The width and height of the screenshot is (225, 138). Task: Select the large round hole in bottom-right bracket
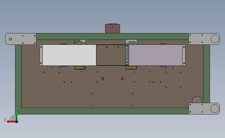click(x=215, y=108)
